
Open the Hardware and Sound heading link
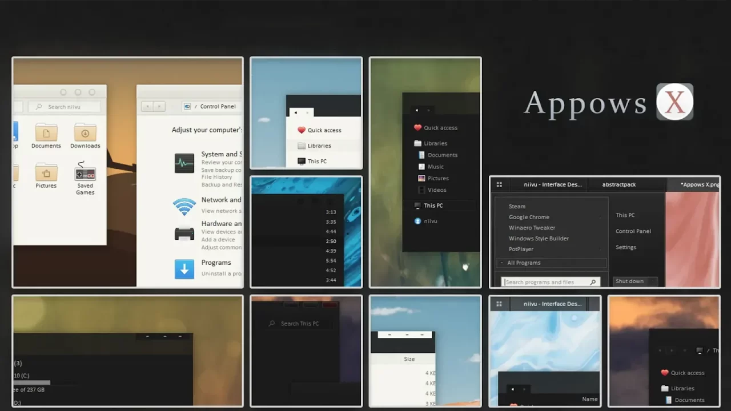[x=221, y=224]
